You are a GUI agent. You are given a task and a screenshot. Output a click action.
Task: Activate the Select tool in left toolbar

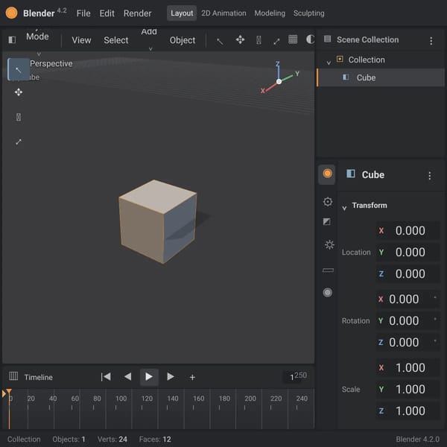(18, 69)
